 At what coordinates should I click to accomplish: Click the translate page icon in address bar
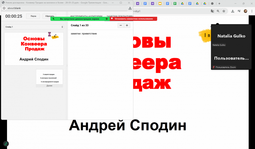pos(212,11)
